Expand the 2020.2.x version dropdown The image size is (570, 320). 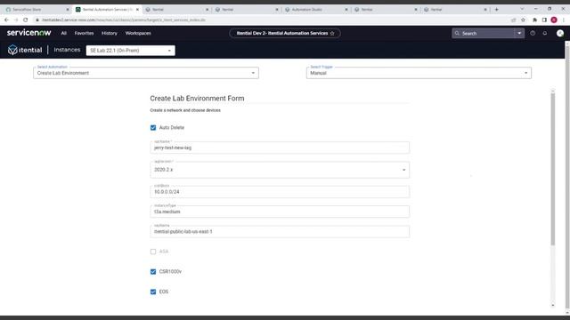pos(280,170)
